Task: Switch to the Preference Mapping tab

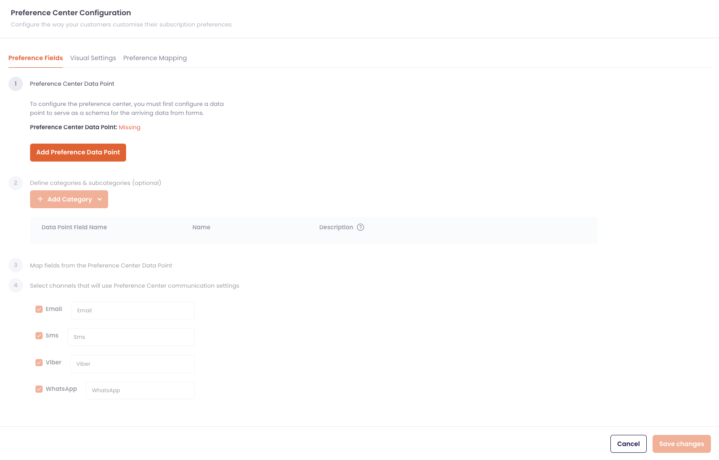Action: coord(155,58)
